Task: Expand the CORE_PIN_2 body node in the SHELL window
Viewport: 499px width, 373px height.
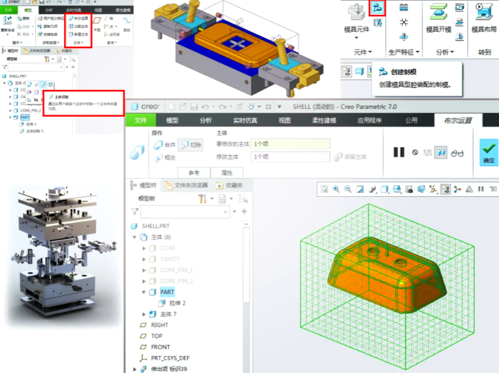Action: coord(144,281)
